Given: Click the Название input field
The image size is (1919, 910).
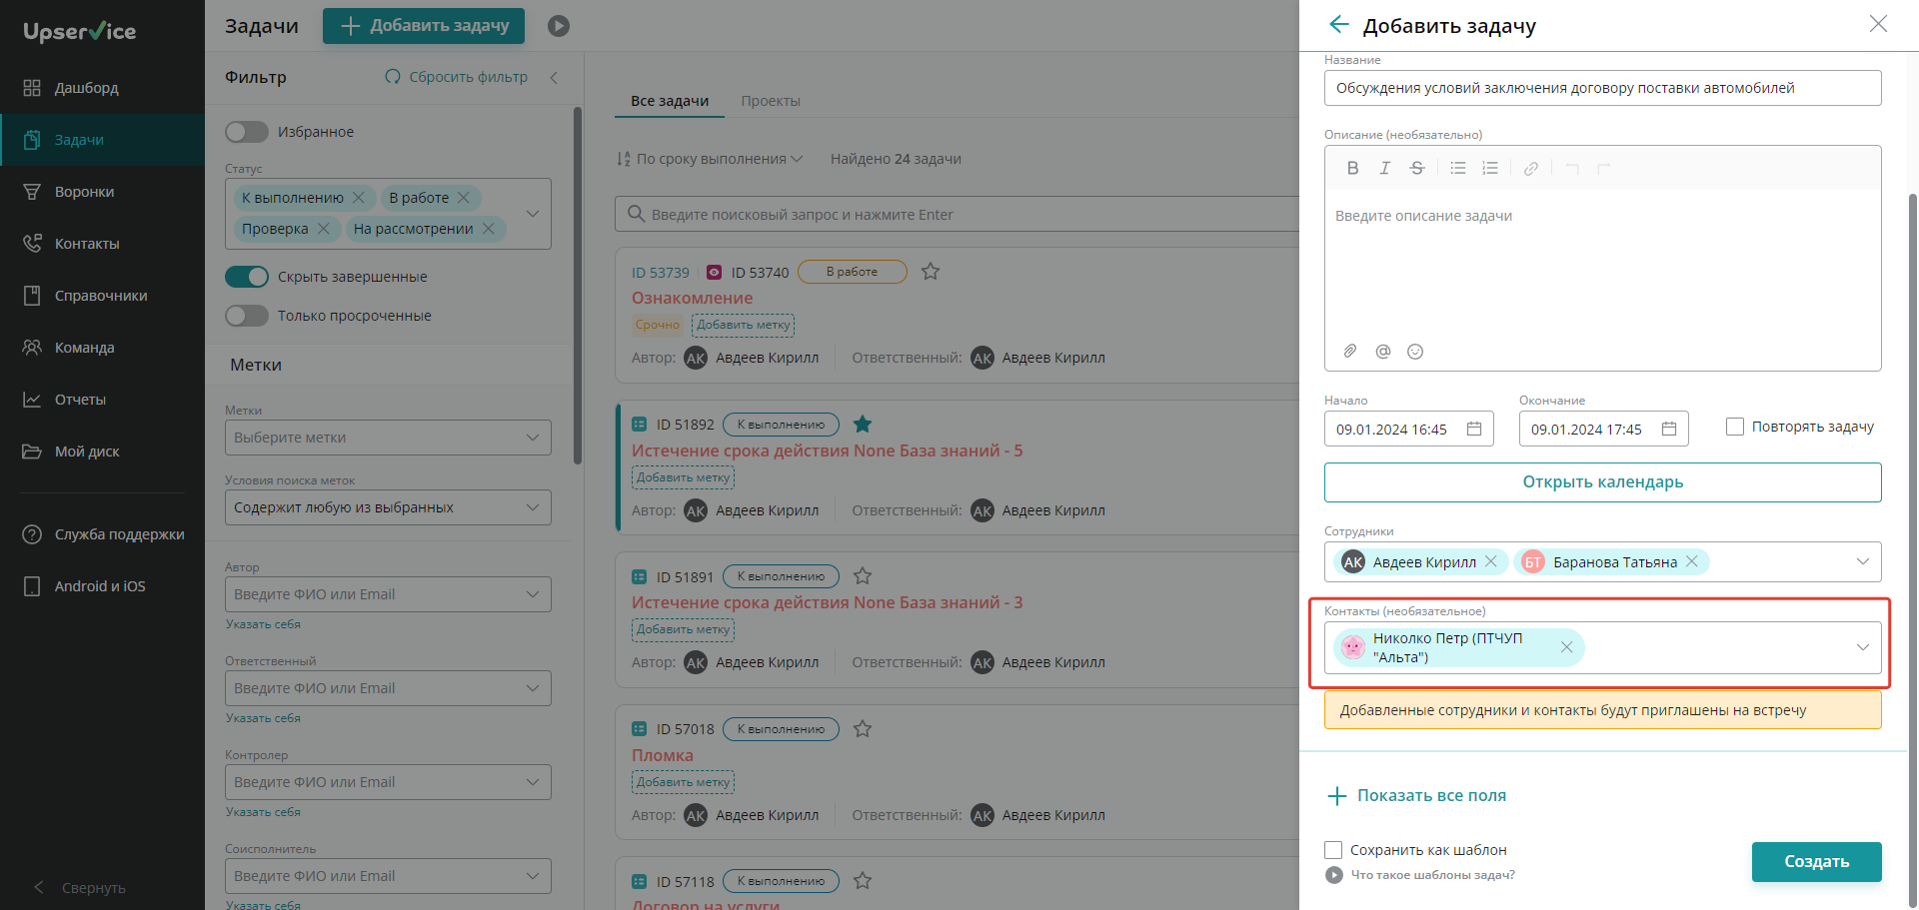Looking at the screenshot, I should (1602, 88).
